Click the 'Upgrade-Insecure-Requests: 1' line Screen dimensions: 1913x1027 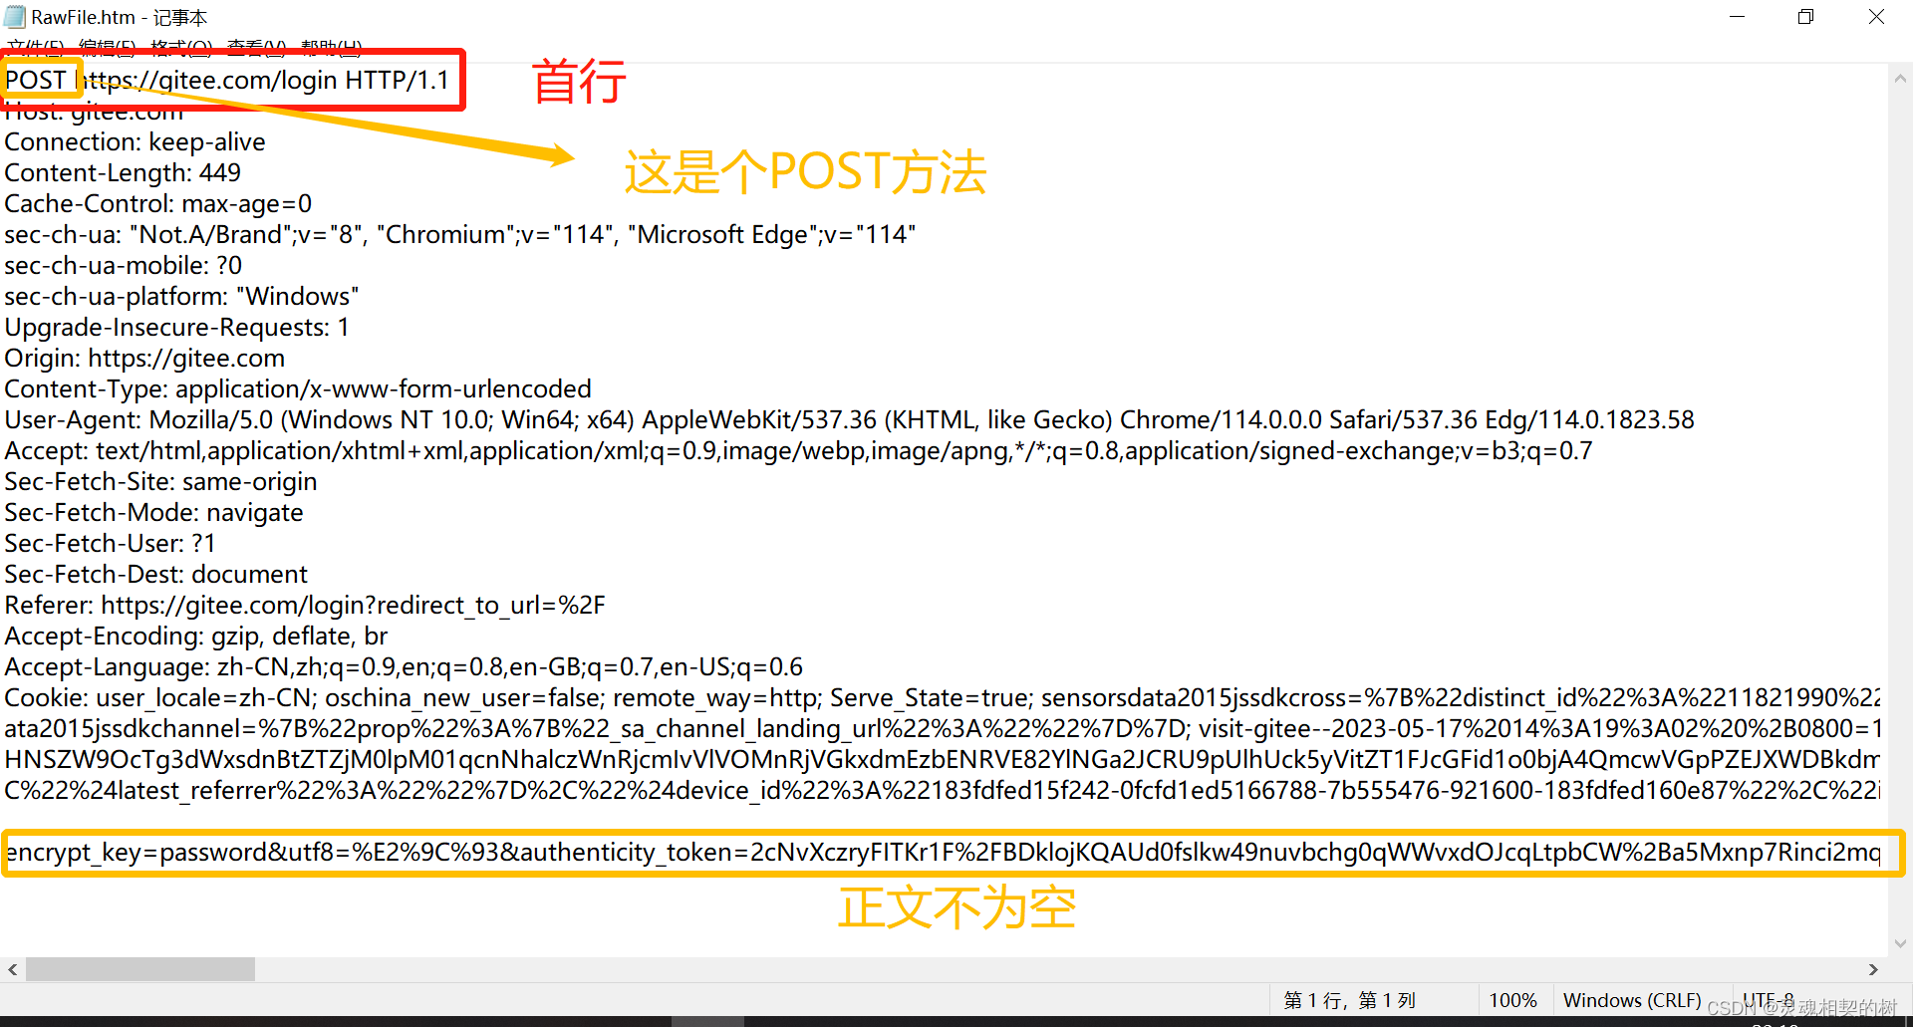pyautogui.click(x=177, y=327)
